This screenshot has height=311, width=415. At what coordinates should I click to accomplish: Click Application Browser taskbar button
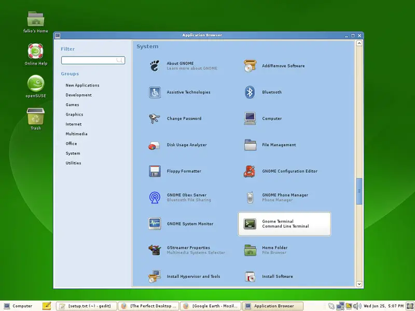pos(273,306)
